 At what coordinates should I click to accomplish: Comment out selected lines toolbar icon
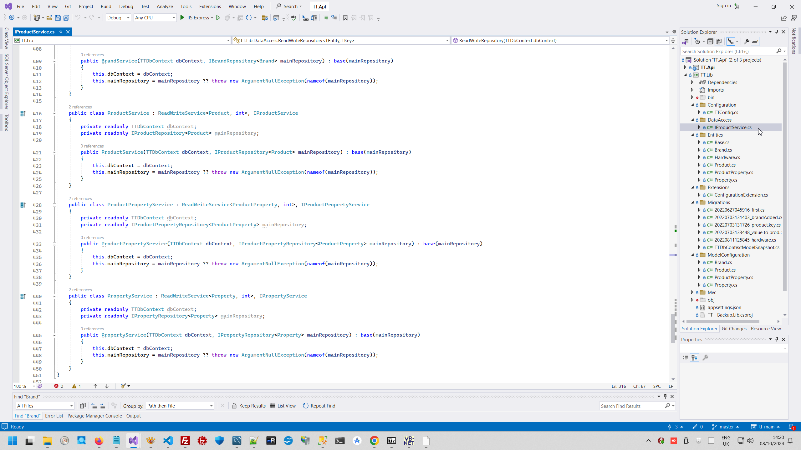tap(325, 18)
